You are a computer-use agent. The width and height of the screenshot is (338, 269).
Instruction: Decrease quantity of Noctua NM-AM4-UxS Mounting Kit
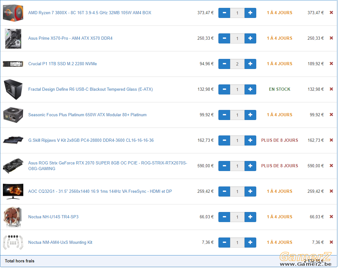click(x=224, y=243)
